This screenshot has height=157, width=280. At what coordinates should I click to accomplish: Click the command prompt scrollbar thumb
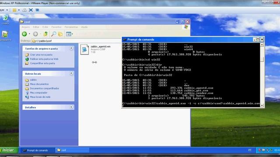[x=262, y=59]
